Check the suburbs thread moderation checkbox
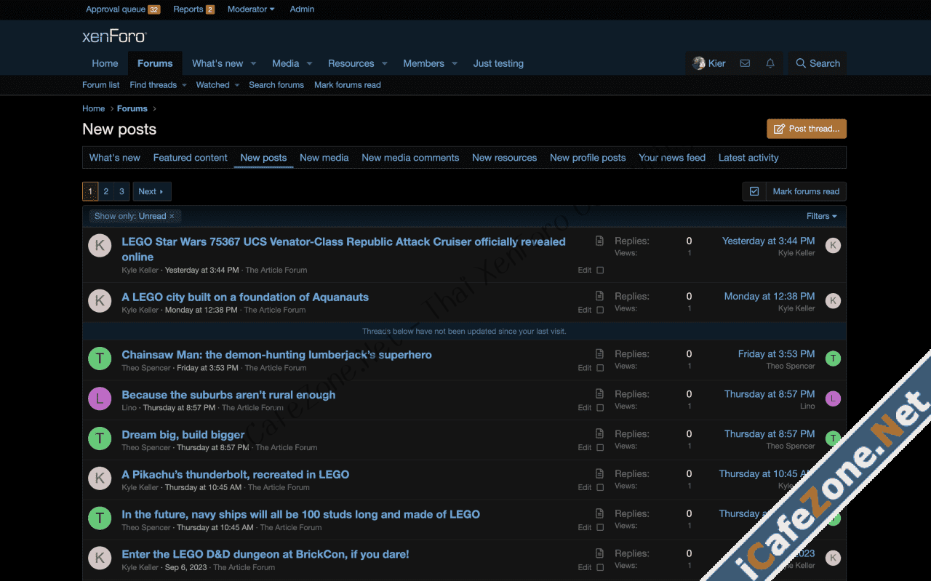 tap(600, 408)
